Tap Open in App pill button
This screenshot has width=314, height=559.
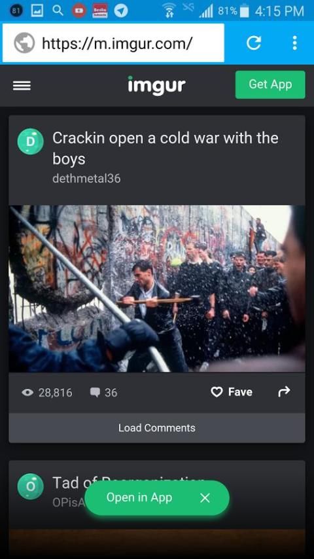point(139,497)
